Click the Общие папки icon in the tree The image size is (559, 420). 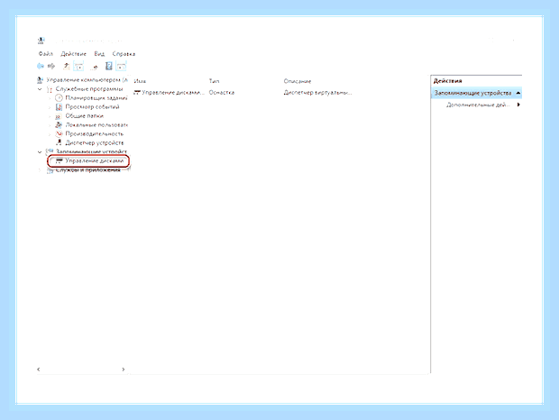coord(59,116)
